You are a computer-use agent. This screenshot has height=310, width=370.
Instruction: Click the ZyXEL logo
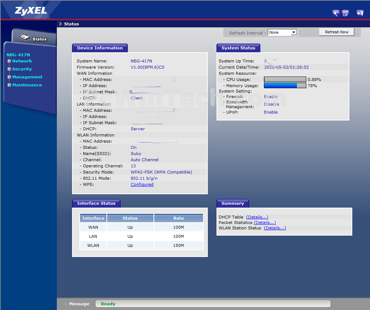click(31, 11)
